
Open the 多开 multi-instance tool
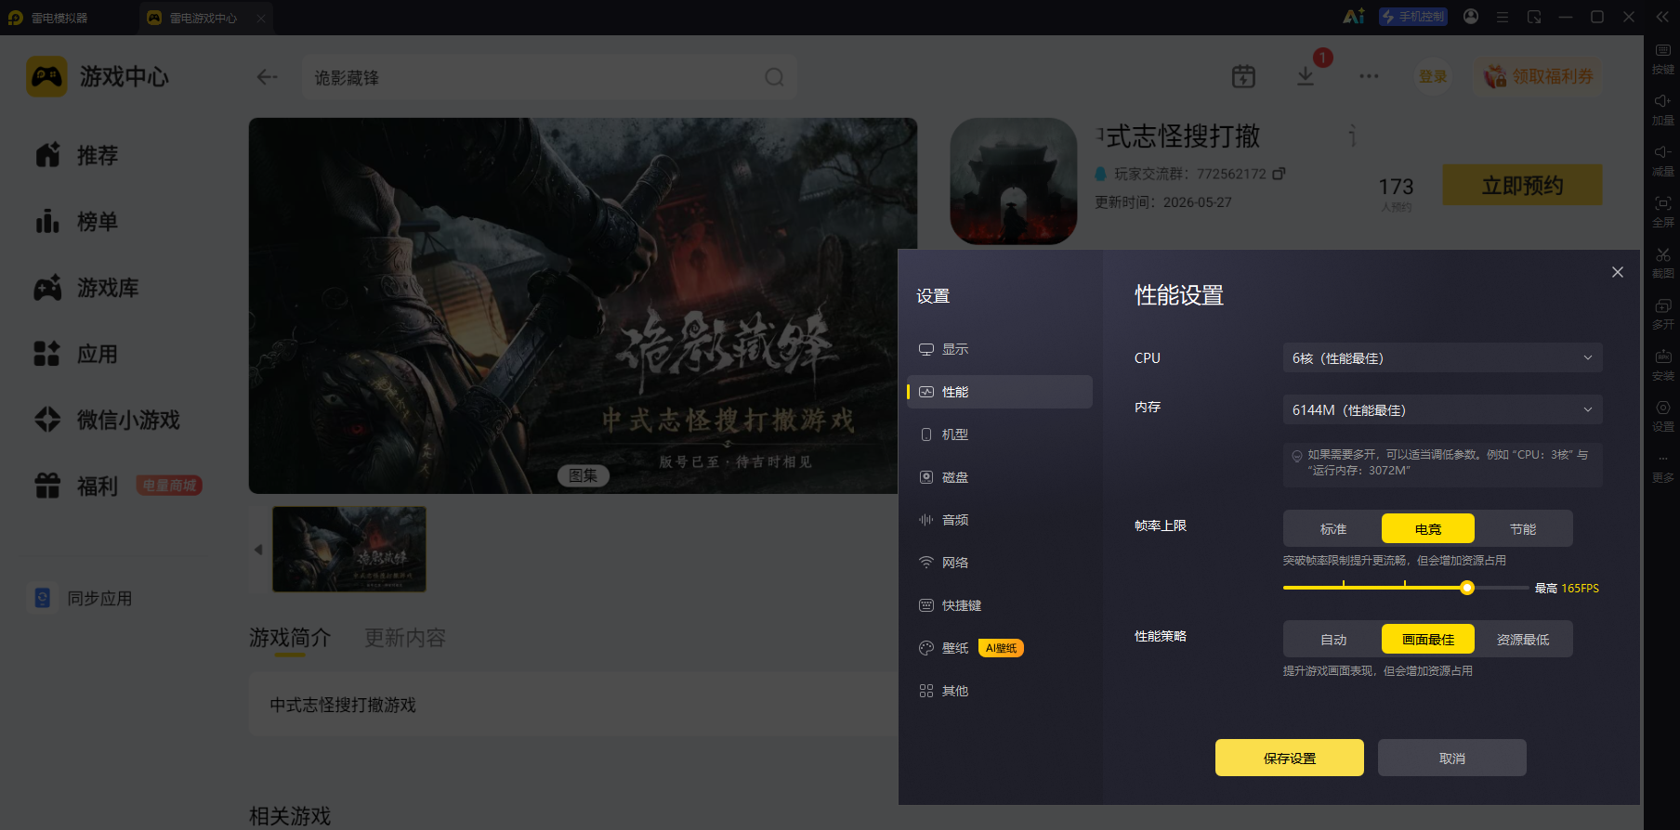(1662, 313)
